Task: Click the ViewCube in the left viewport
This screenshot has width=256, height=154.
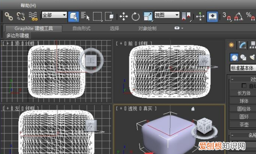Action: pyautogui.click(x=91, y=125)
